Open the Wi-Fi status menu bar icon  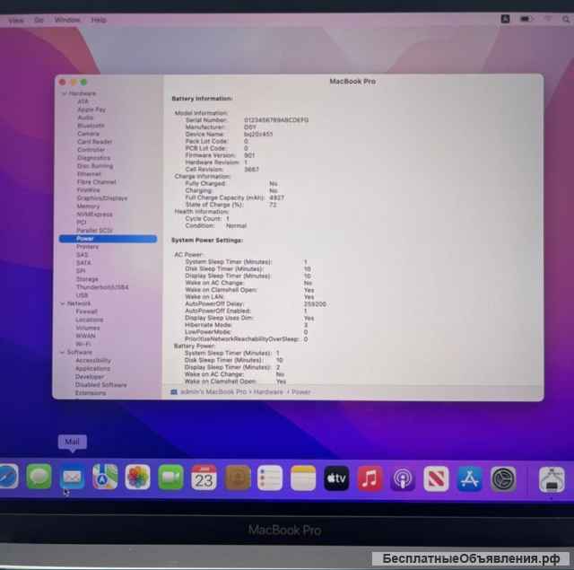click(x=548, y=19)
